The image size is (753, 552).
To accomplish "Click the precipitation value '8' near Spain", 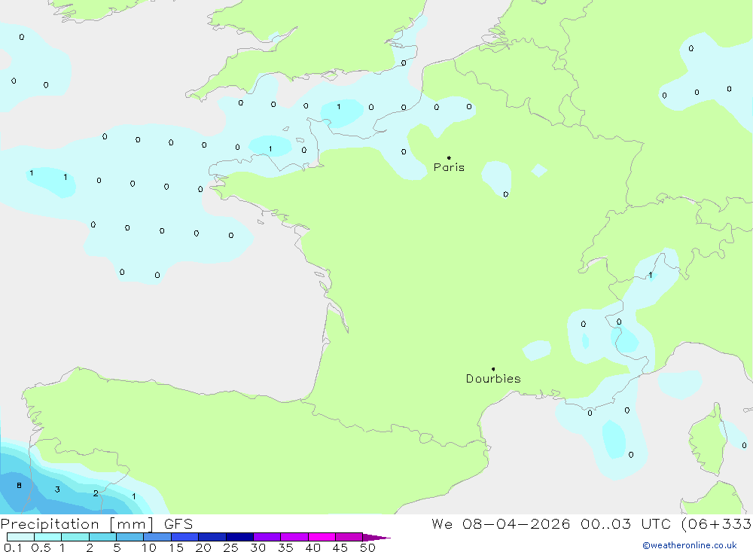I will tap(20, 485).
